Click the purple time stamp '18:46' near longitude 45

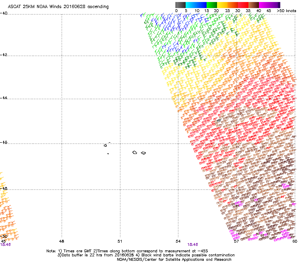point(5,245)
